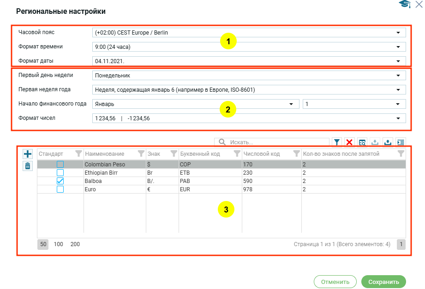The height and width of the screenshot is (289, 425).
Task: Select 100 items per page
Action: (x=58, y=244)
